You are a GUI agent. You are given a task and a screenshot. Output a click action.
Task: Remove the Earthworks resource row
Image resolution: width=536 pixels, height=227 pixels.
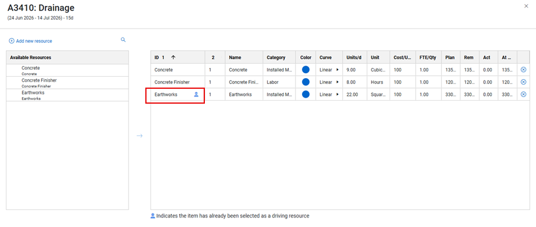pyautogui.click(x=523, y=94)
